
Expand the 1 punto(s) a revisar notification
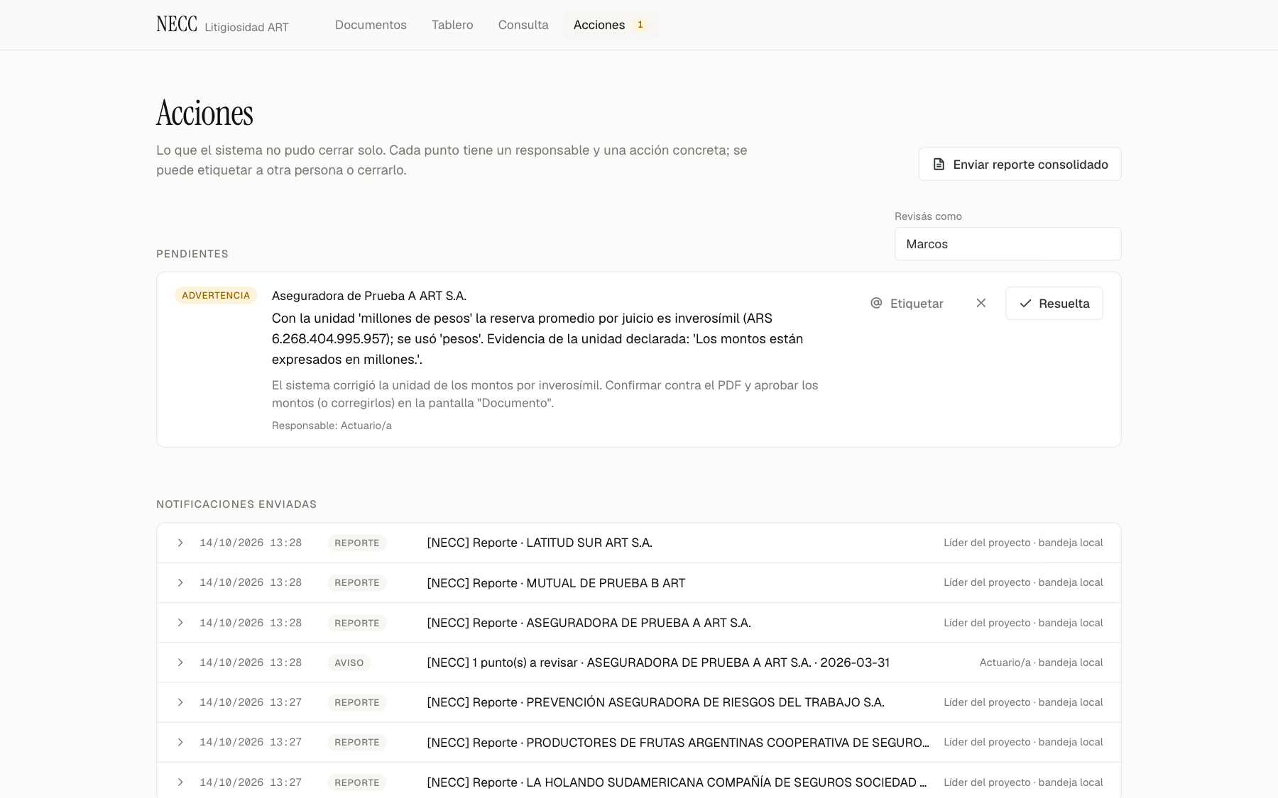(x=639, y=663)
